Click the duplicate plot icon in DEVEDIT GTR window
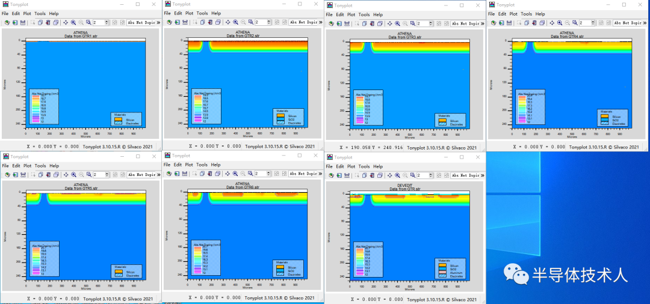 point(364,175)
